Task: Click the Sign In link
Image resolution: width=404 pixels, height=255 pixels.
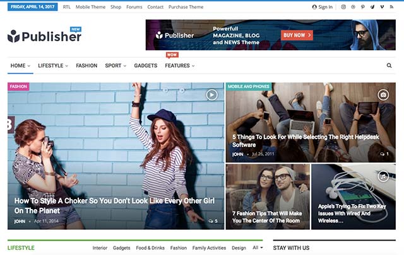Action: pyautogui.click(x=322, y=7)
